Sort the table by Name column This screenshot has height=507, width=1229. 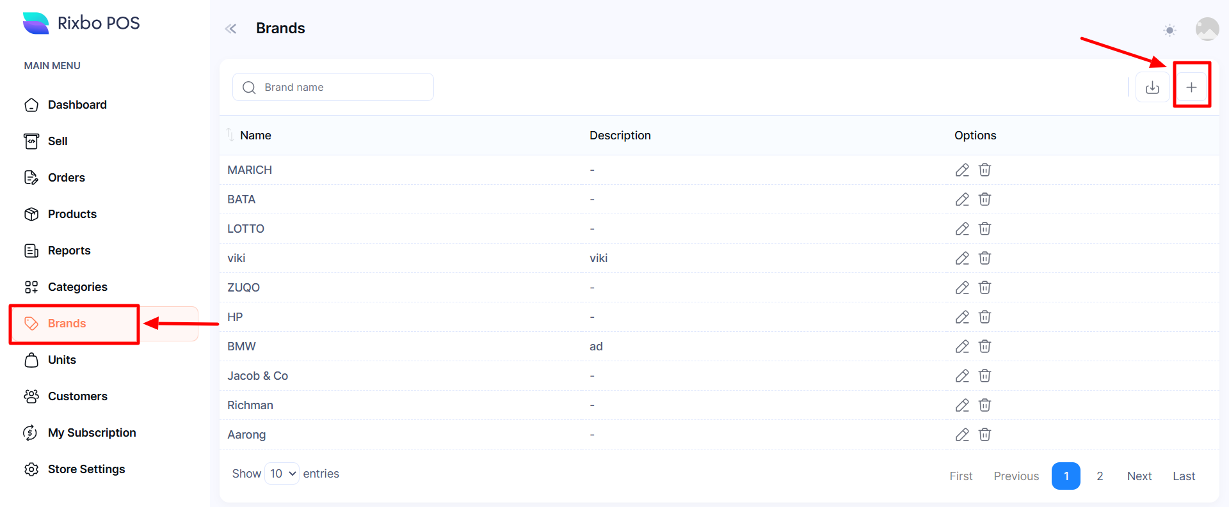pos(255,136)
